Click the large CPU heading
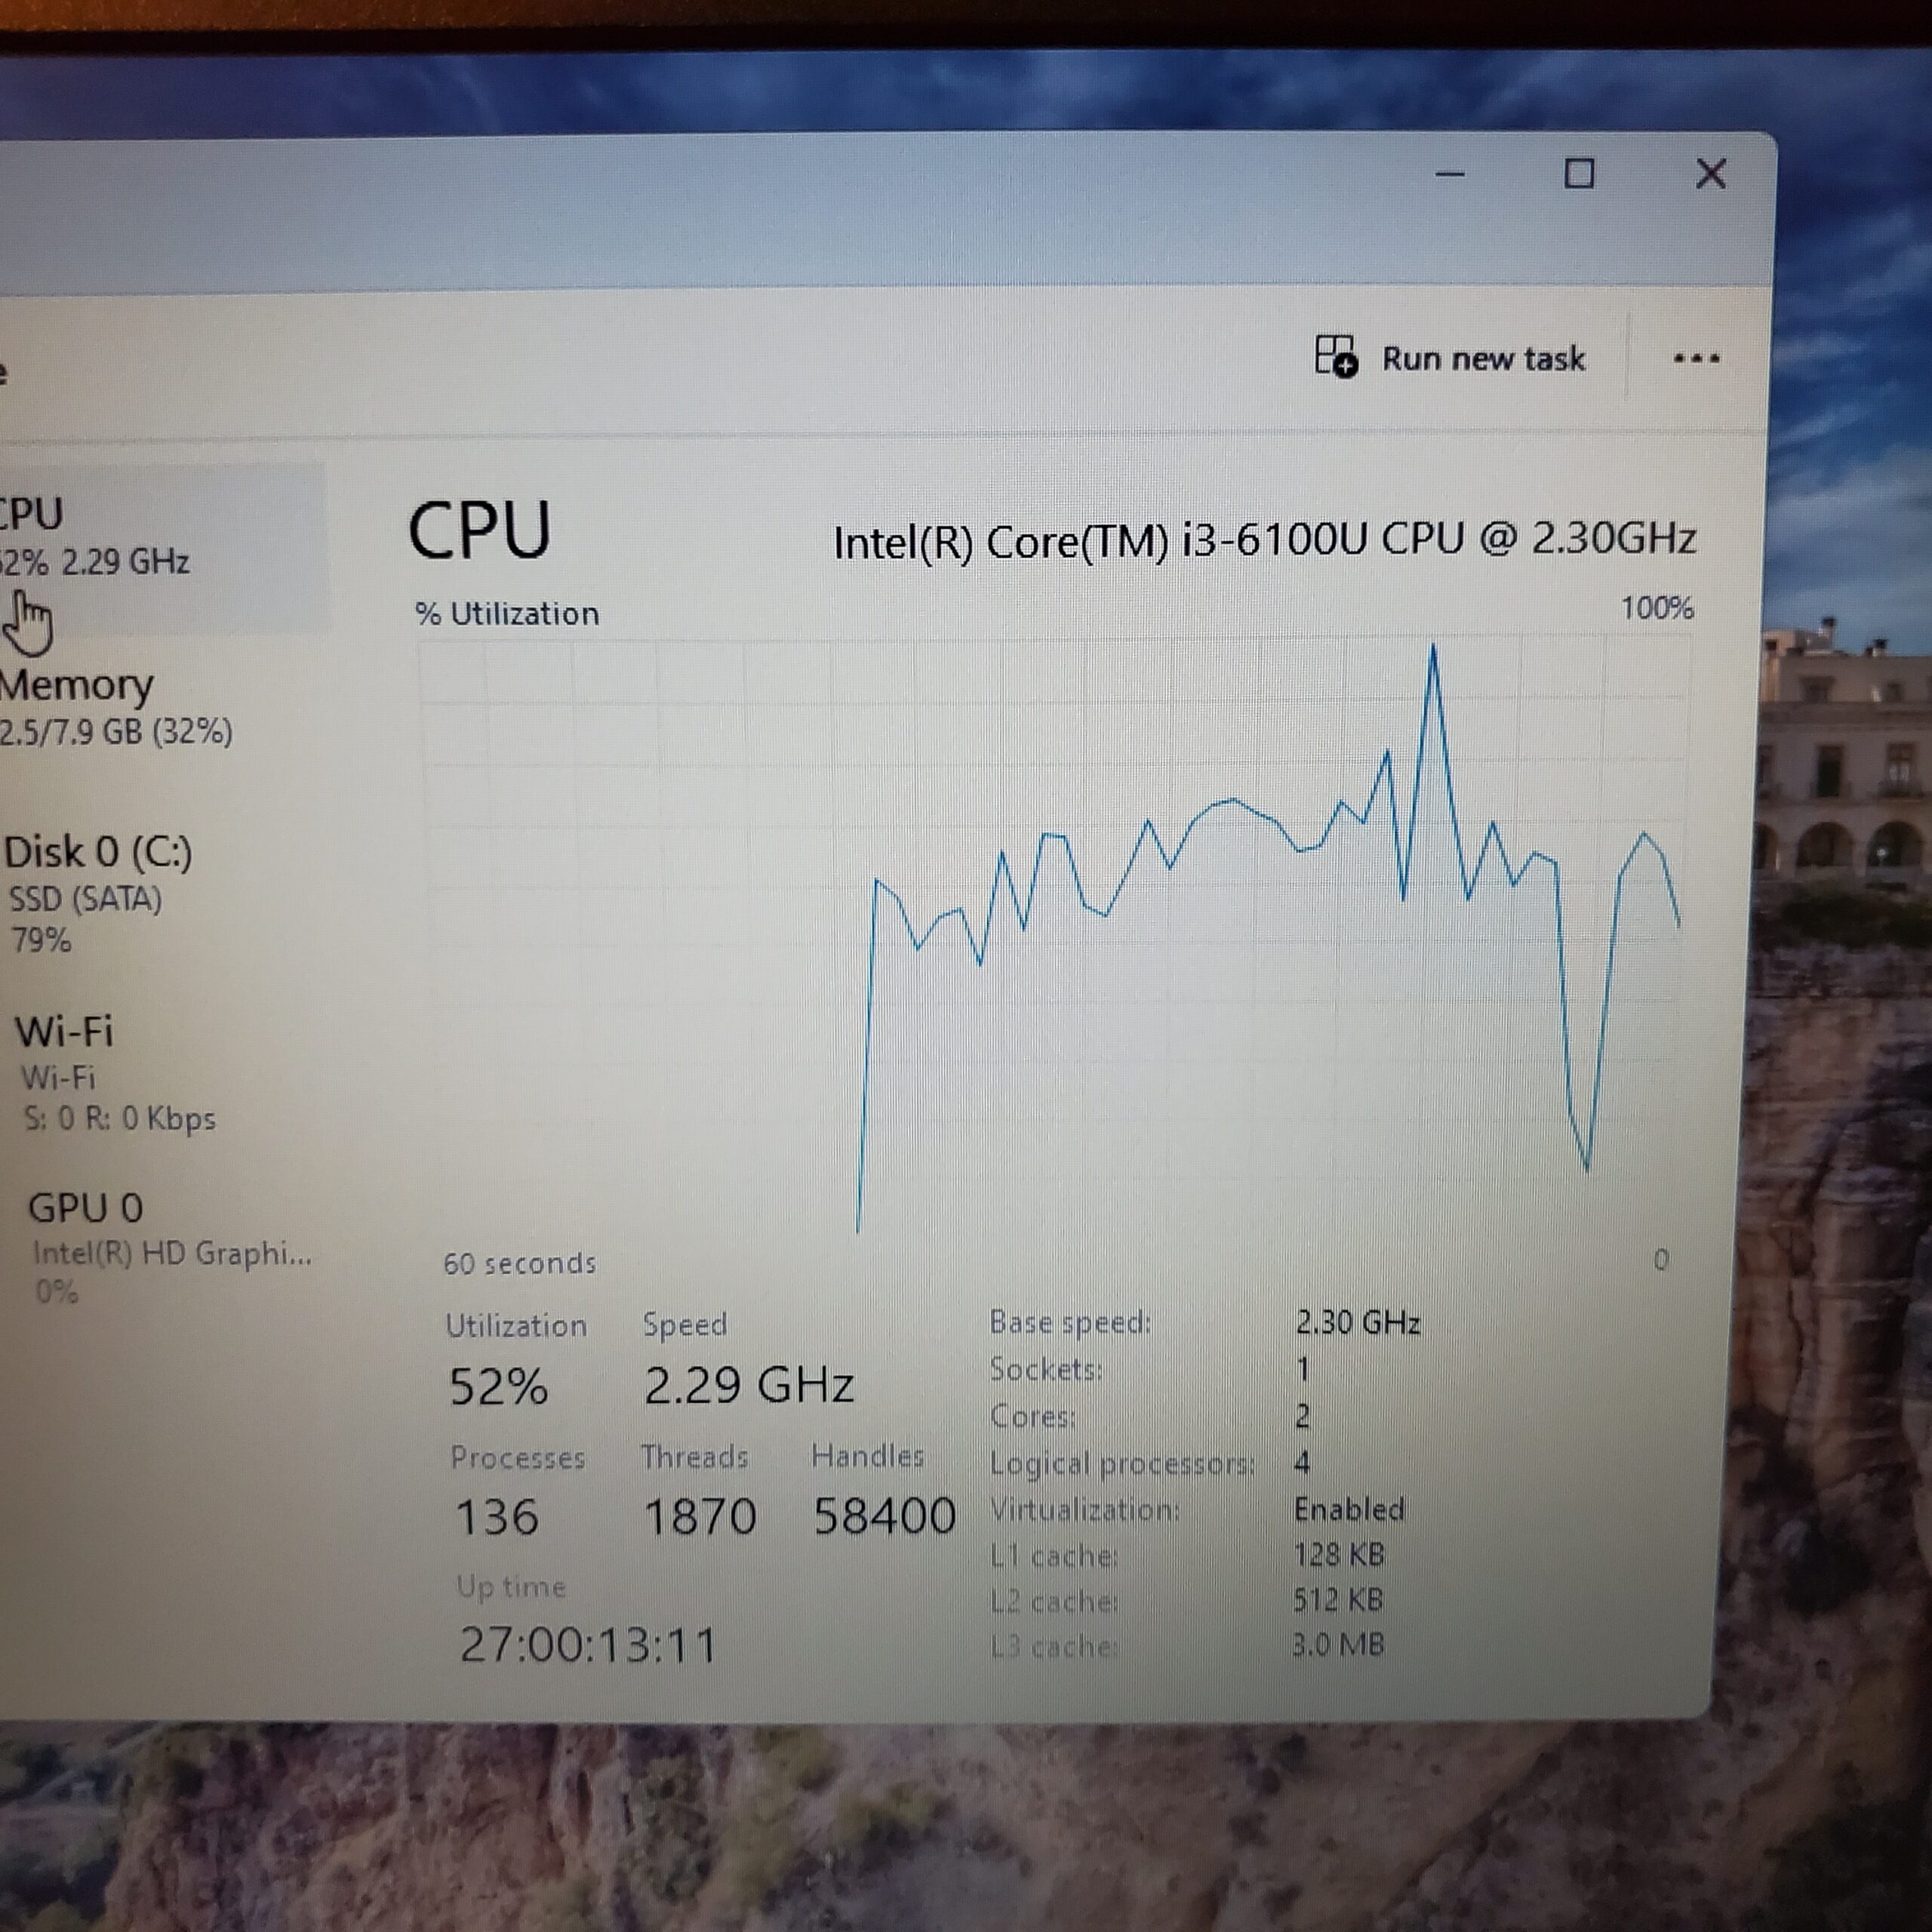This screenshot has width=1932, height=1932. 479,530
